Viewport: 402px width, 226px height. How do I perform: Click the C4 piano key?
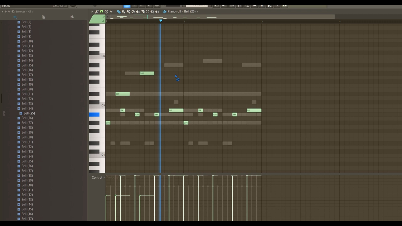[97, 155]
